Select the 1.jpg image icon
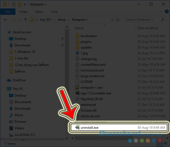This screenshot has height=147, width=170. (77, 53)
